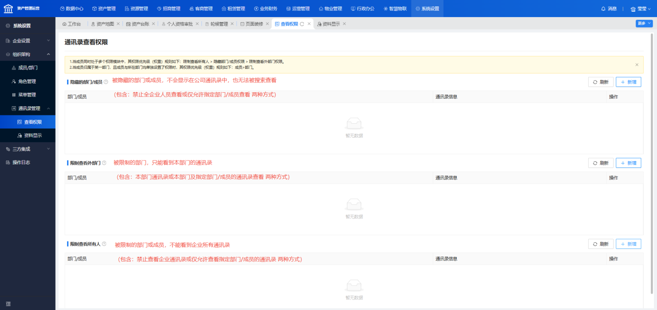Screen dimensions: 657x310
Task: Close the yellow notice banner
Action: coord(637,65)
